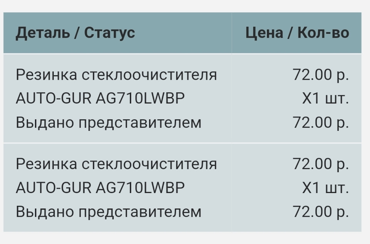Click the second row's bottom 72.00 р. total
The width and height of the screenshot is (370, 244).
[x=321, y=212]
